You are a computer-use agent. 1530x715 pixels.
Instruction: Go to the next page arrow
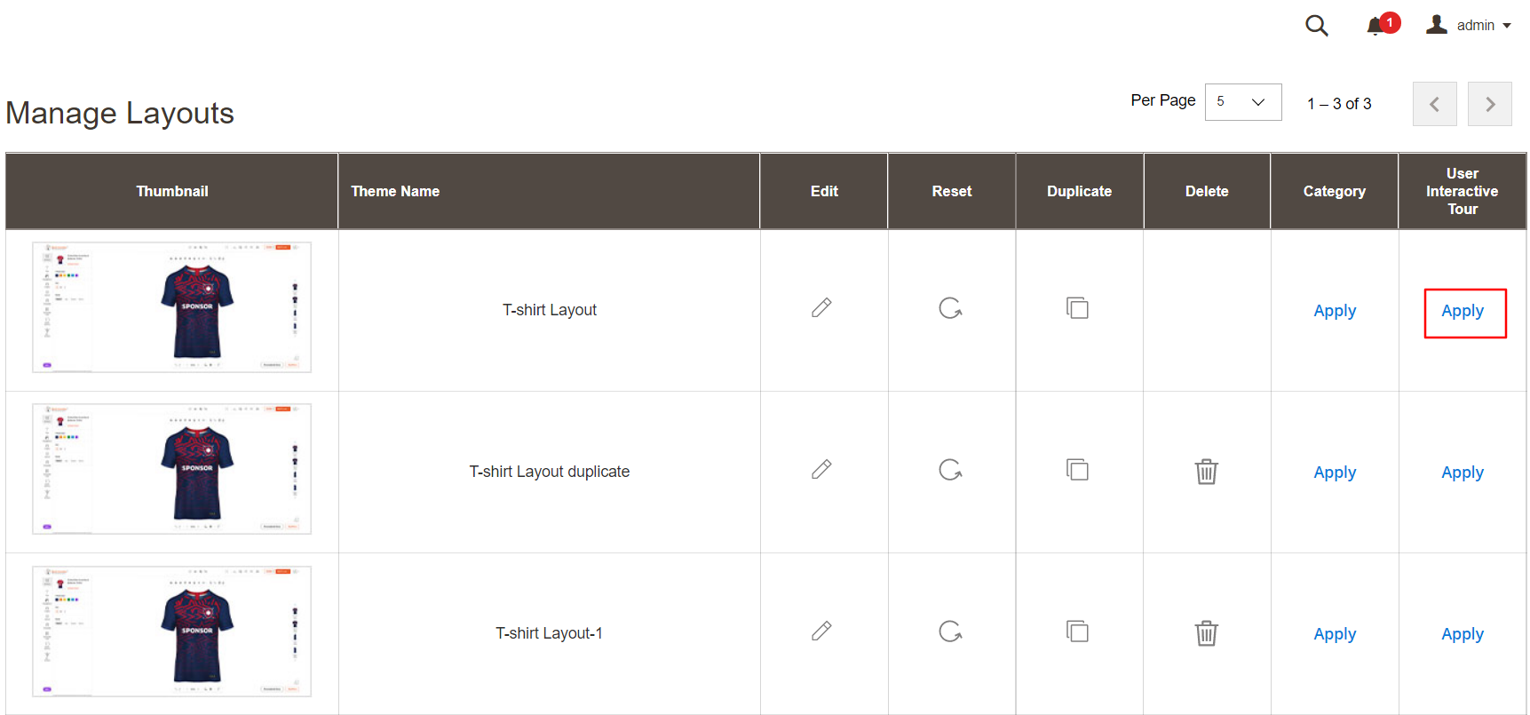1489,104
